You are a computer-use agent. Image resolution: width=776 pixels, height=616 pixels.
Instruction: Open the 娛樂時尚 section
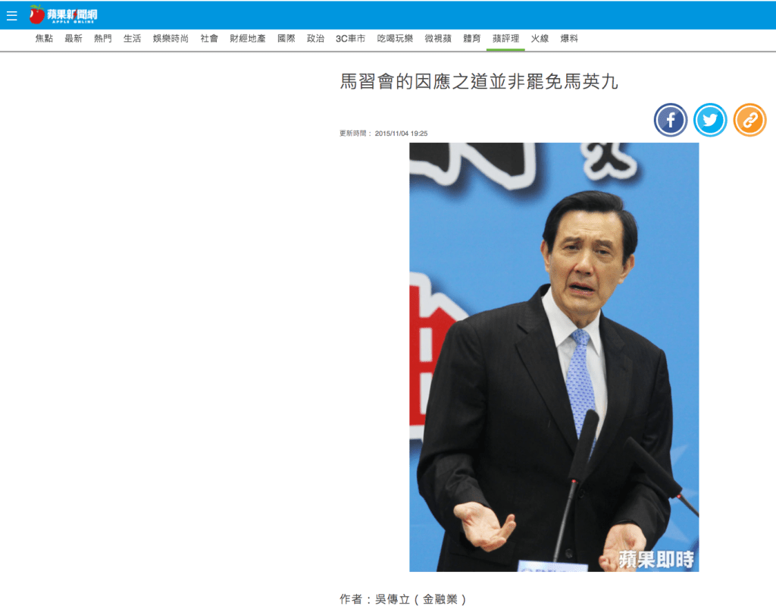pos(171,39)
